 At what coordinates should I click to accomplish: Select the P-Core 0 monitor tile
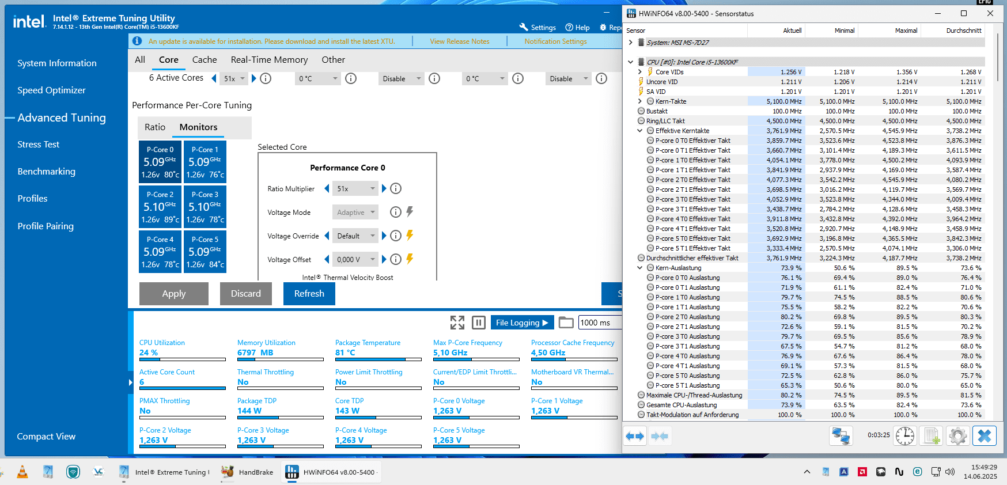tap(160, 162)
